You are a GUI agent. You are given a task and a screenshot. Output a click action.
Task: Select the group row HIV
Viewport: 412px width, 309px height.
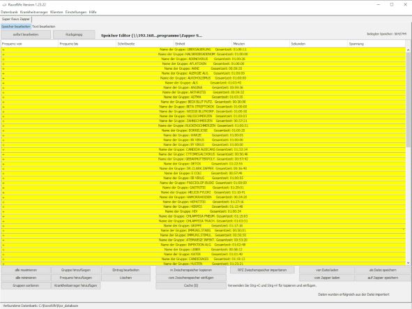pos(204,211)
